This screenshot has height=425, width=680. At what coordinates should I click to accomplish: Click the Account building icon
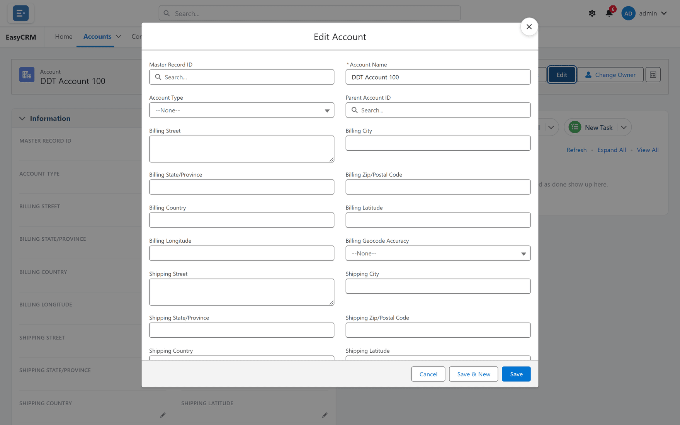(x=27, y=75)
